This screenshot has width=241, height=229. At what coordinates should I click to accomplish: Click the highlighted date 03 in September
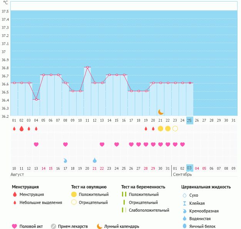[x=189, y=168]
